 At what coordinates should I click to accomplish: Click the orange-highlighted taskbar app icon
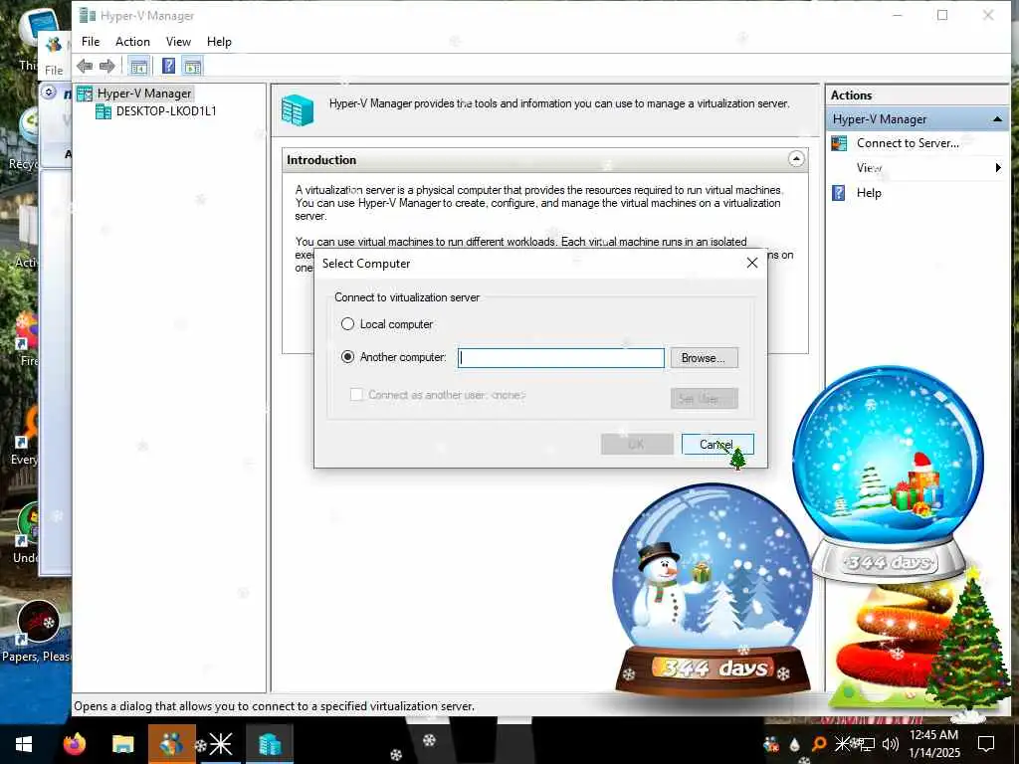coord(171,744)
